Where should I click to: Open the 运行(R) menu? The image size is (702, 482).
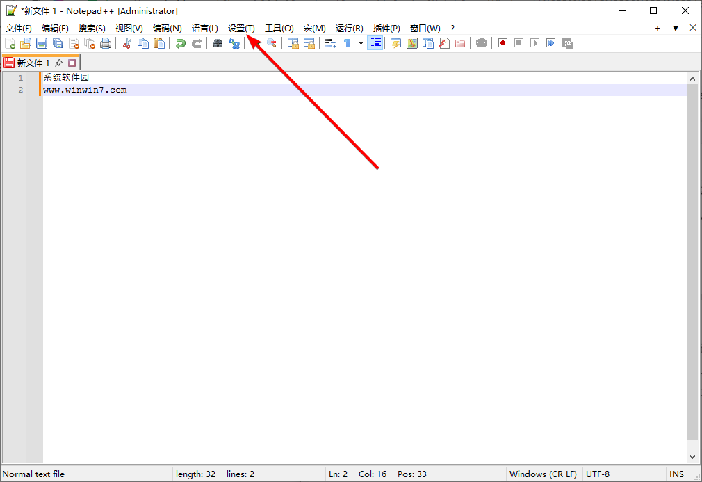(349, 29)
